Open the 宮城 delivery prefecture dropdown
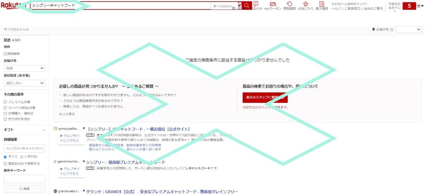Image resolution: width=425 pixels, height=195 pixels. point(24,68)
